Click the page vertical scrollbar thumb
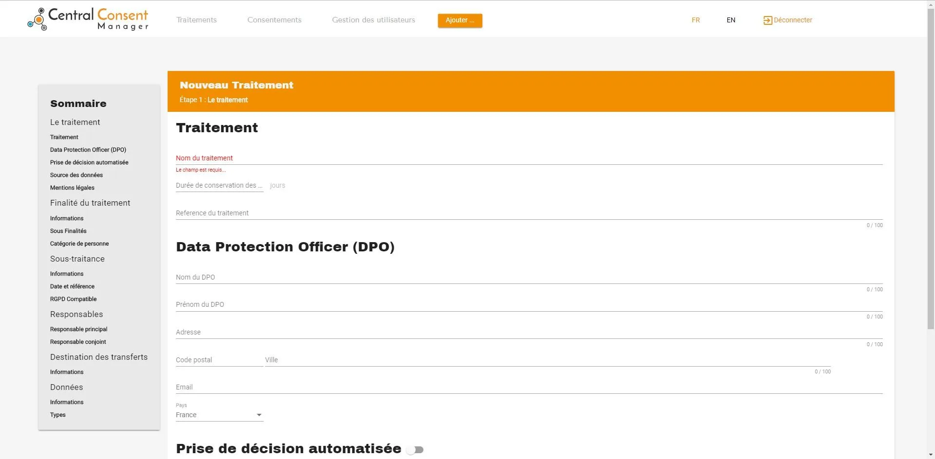Image resolution: width=935 pixels, height=459 pixels. pos(931,169)
